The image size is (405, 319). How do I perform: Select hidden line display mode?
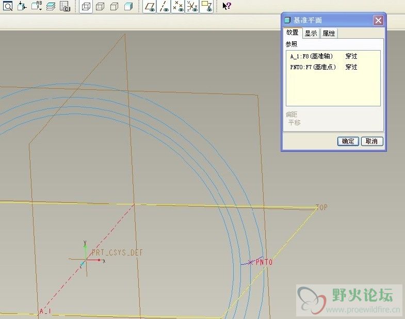(100, 6)
